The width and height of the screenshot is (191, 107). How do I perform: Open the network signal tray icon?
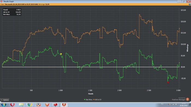click(x=173, y=104)
